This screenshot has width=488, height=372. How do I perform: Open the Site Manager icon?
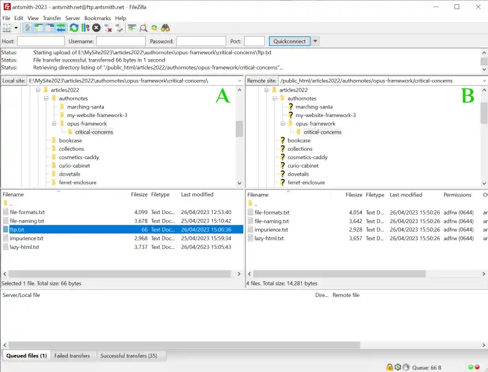7,28
